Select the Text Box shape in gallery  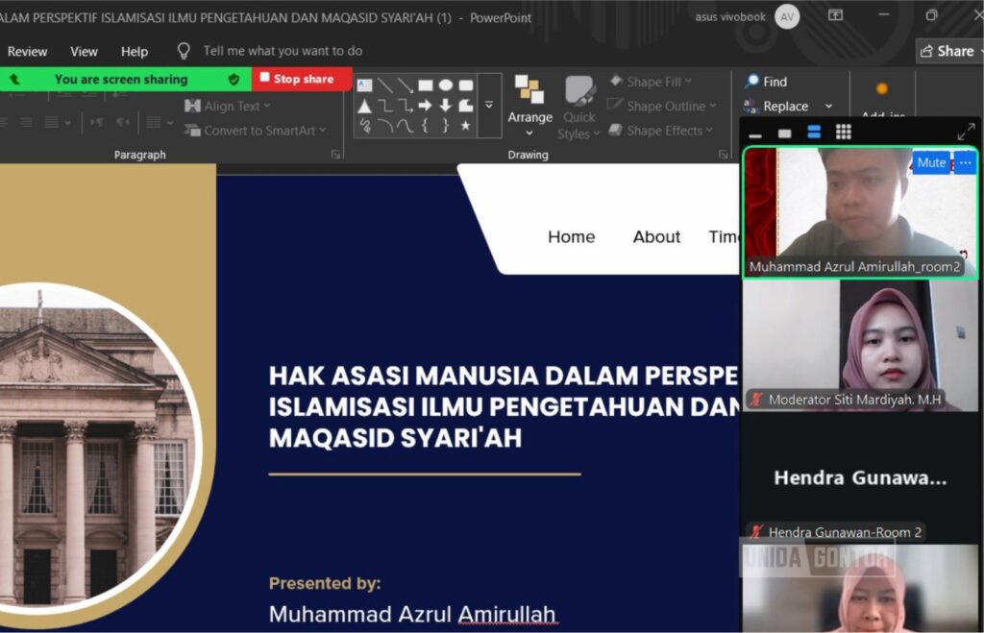pos(364,85)
